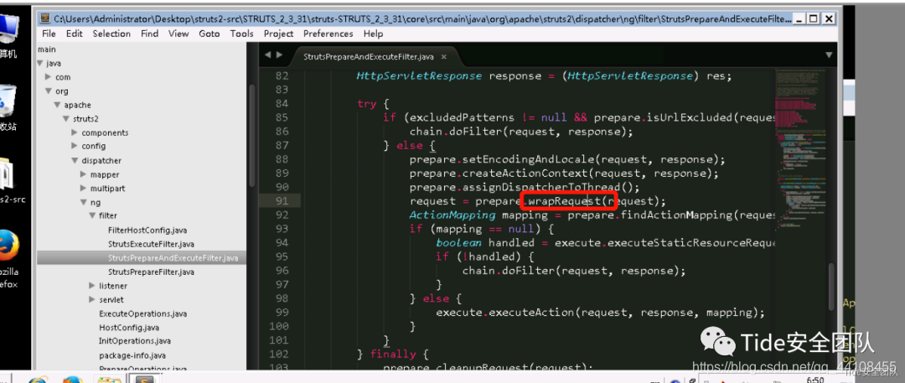Click the Sublime Text title bar icon

(x=44, y=18)
